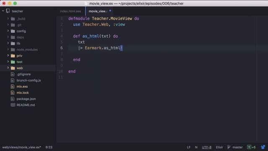The height and width of the screenshot is (151, 268).
Task: Click the deps folder icon
Action: [13, 37]
